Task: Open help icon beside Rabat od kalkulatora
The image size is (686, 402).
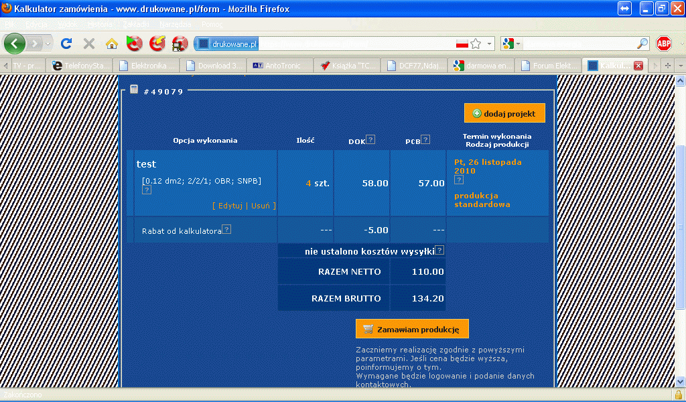Action: click(226, 230)
